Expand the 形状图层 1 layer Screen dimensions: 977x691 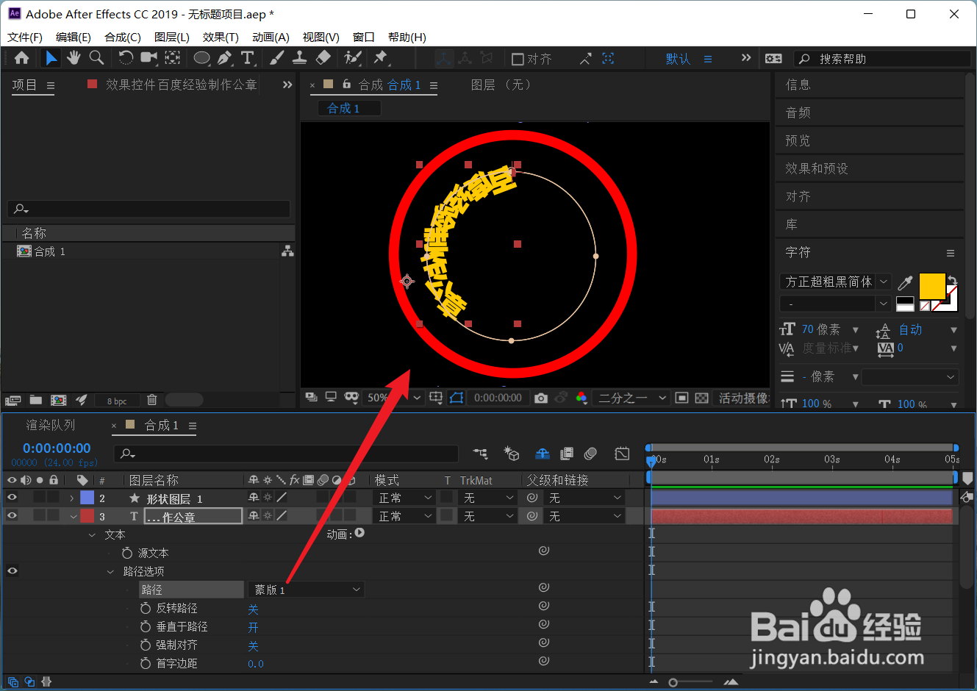71,498
